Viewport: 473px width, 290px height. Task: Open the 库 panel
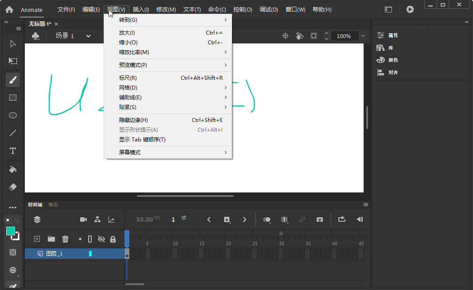pos(394,47)
